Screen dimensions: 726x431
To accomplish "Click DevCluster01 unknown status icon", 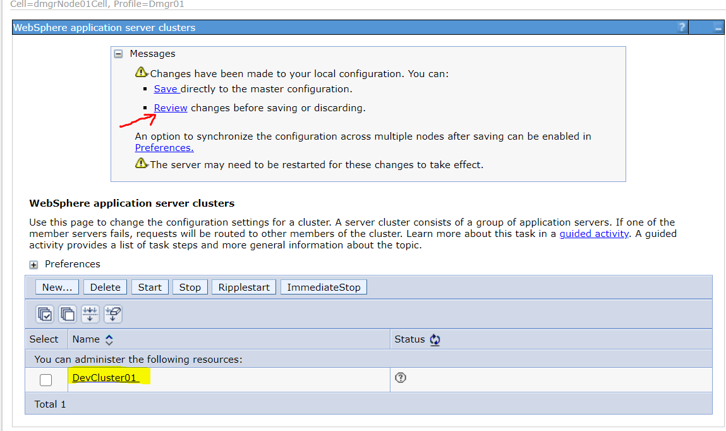I will [401, 378].
